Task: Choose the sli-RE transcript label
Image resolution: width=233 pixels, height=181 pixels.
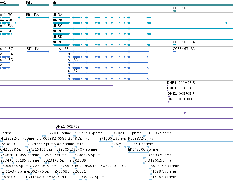Action: tap(57, 42)
